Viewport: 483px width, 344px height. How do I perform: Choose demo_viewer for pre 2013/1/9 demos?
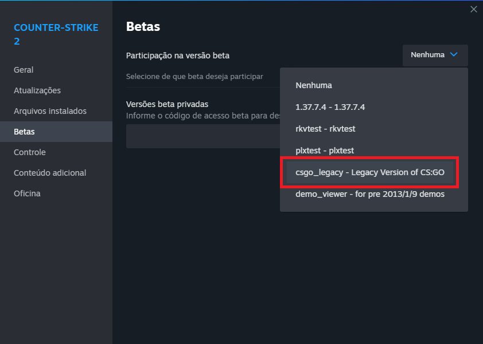370,194
